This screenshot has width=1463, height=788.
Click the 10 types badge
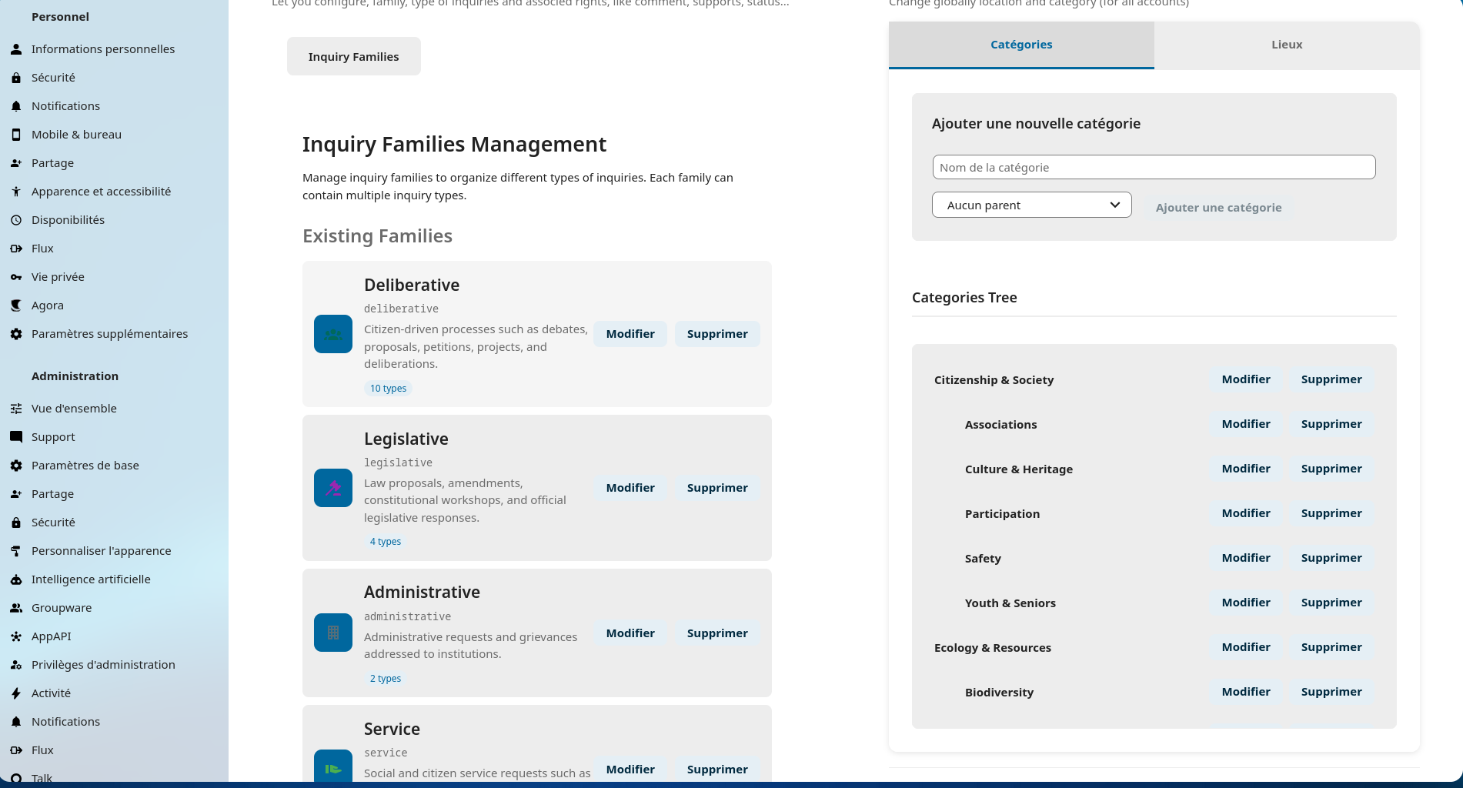click(x=388, y=389)
